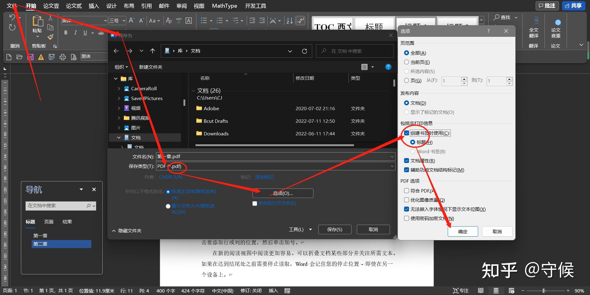The image size is (590, 295).
Task: Expand the 腾讯视频 tree node
Action: (119, 118)
